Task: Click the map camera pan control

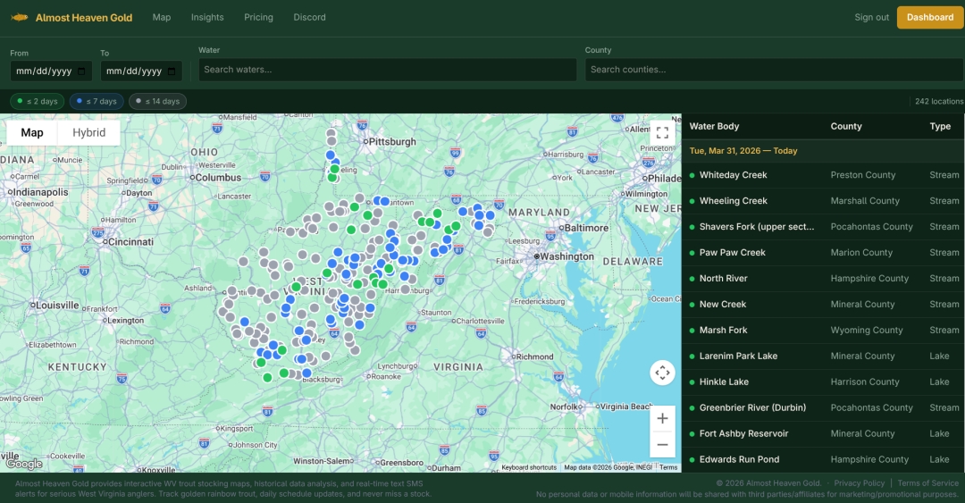Action: (x=662, y=373)
